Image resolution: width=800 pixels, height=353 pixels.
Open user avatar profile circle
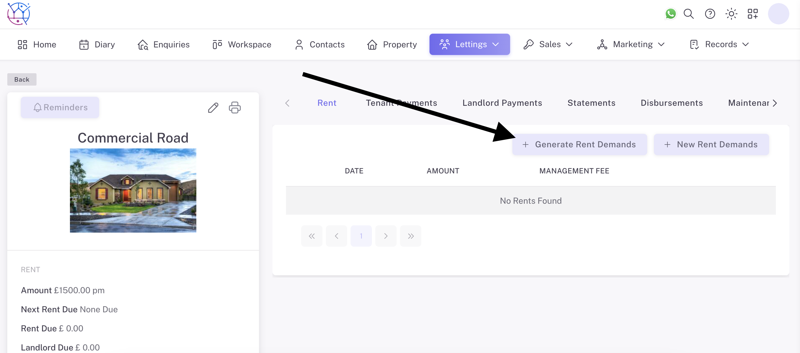(778, 14)
